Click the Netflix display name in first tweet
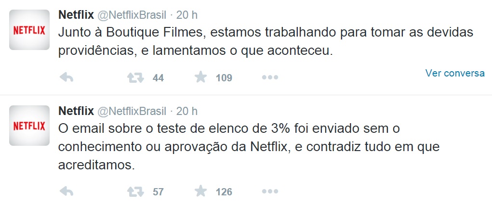The image size is (492, 204). tap(76, 15)
